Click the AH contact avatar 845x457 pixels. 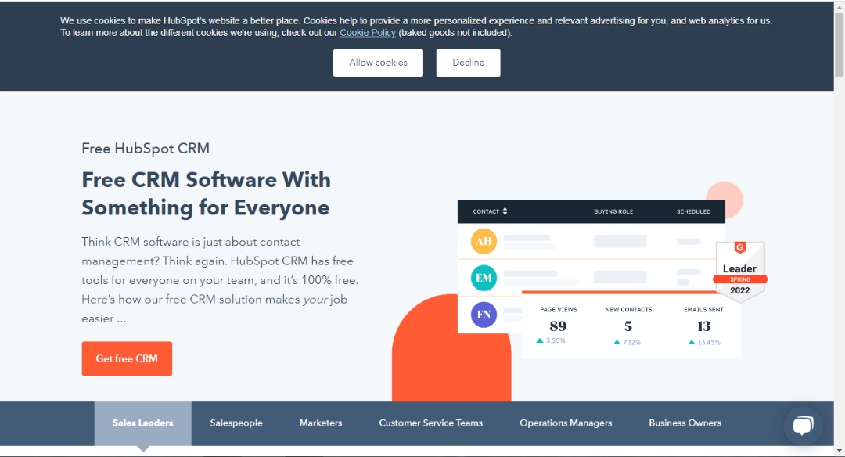tap(484, 241)
